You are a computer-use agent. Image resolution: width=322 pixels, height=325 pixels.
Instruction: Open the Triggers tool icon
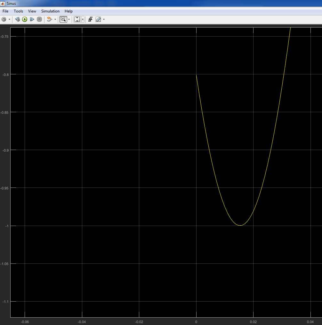pos(90,19)
